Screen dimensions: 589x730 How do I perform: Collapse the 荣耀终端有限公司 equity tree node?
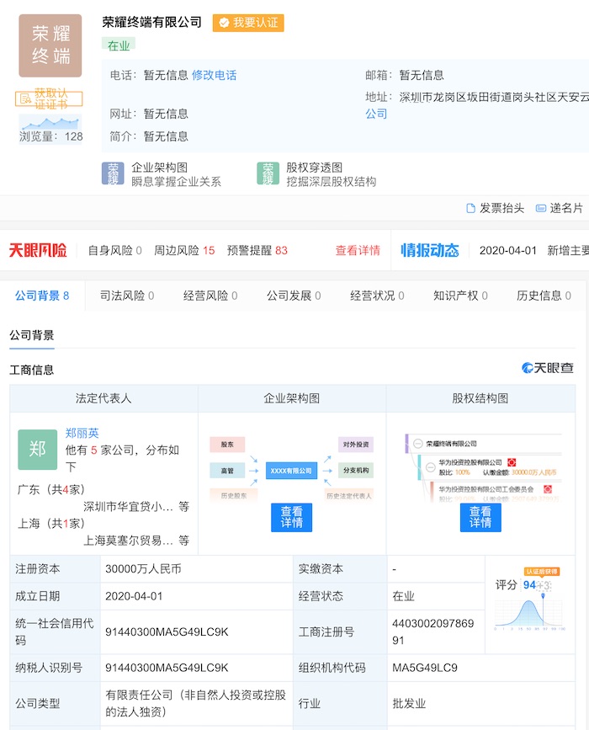click(x=418, y=443)
